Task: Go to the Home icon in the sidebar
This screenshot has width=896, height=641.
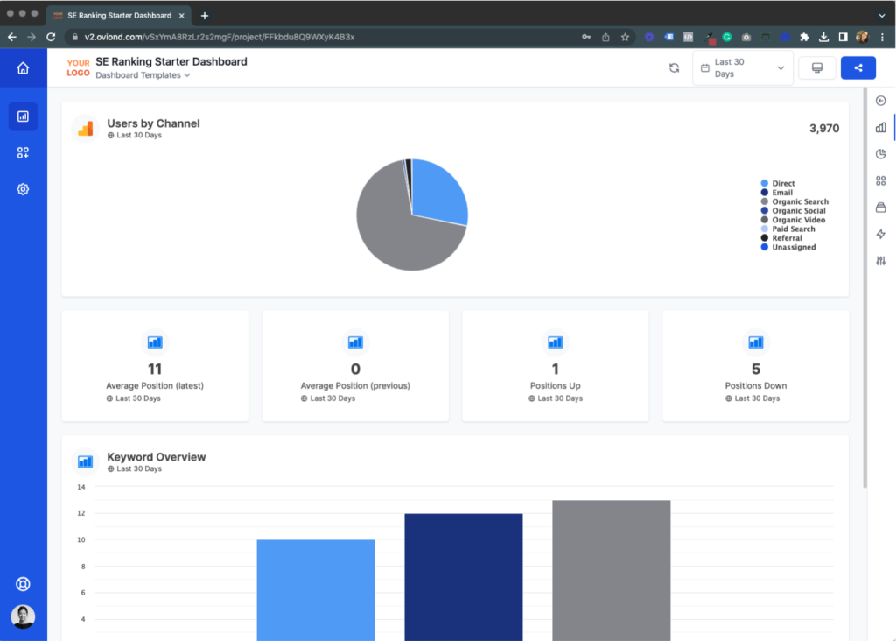Action: [23, 68]
